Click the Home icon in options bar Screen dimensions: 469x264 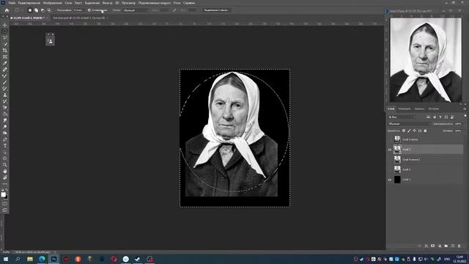(7, 10)
